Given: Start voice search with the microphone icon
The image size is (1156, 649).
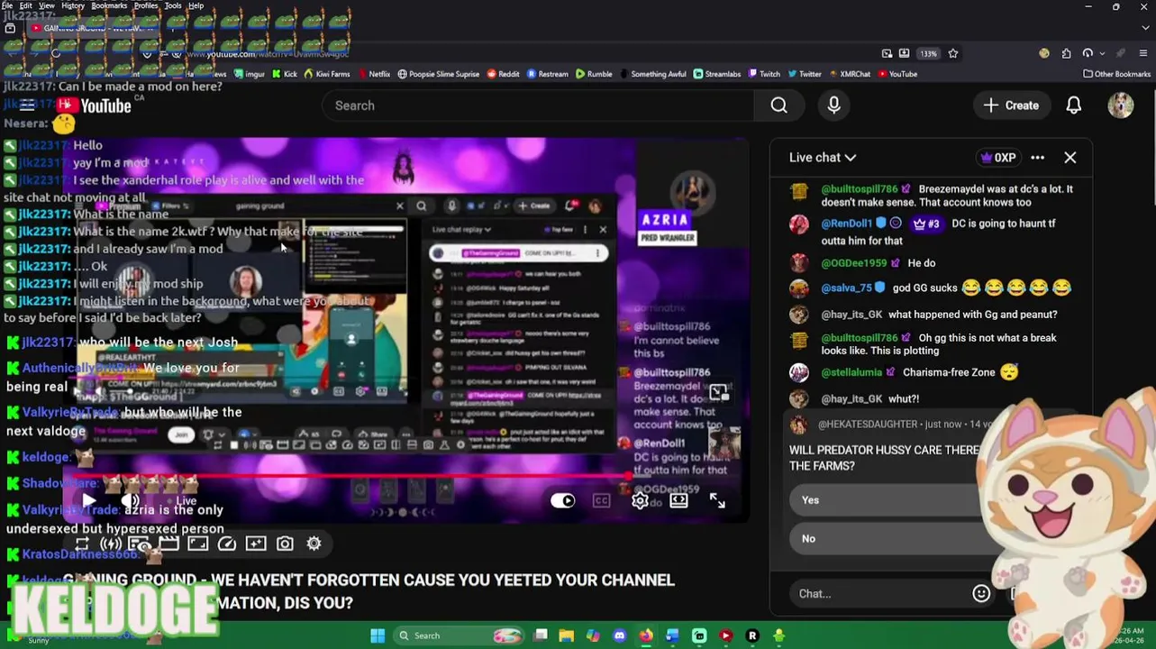Looking at the screenshot, I should [833, 105].
